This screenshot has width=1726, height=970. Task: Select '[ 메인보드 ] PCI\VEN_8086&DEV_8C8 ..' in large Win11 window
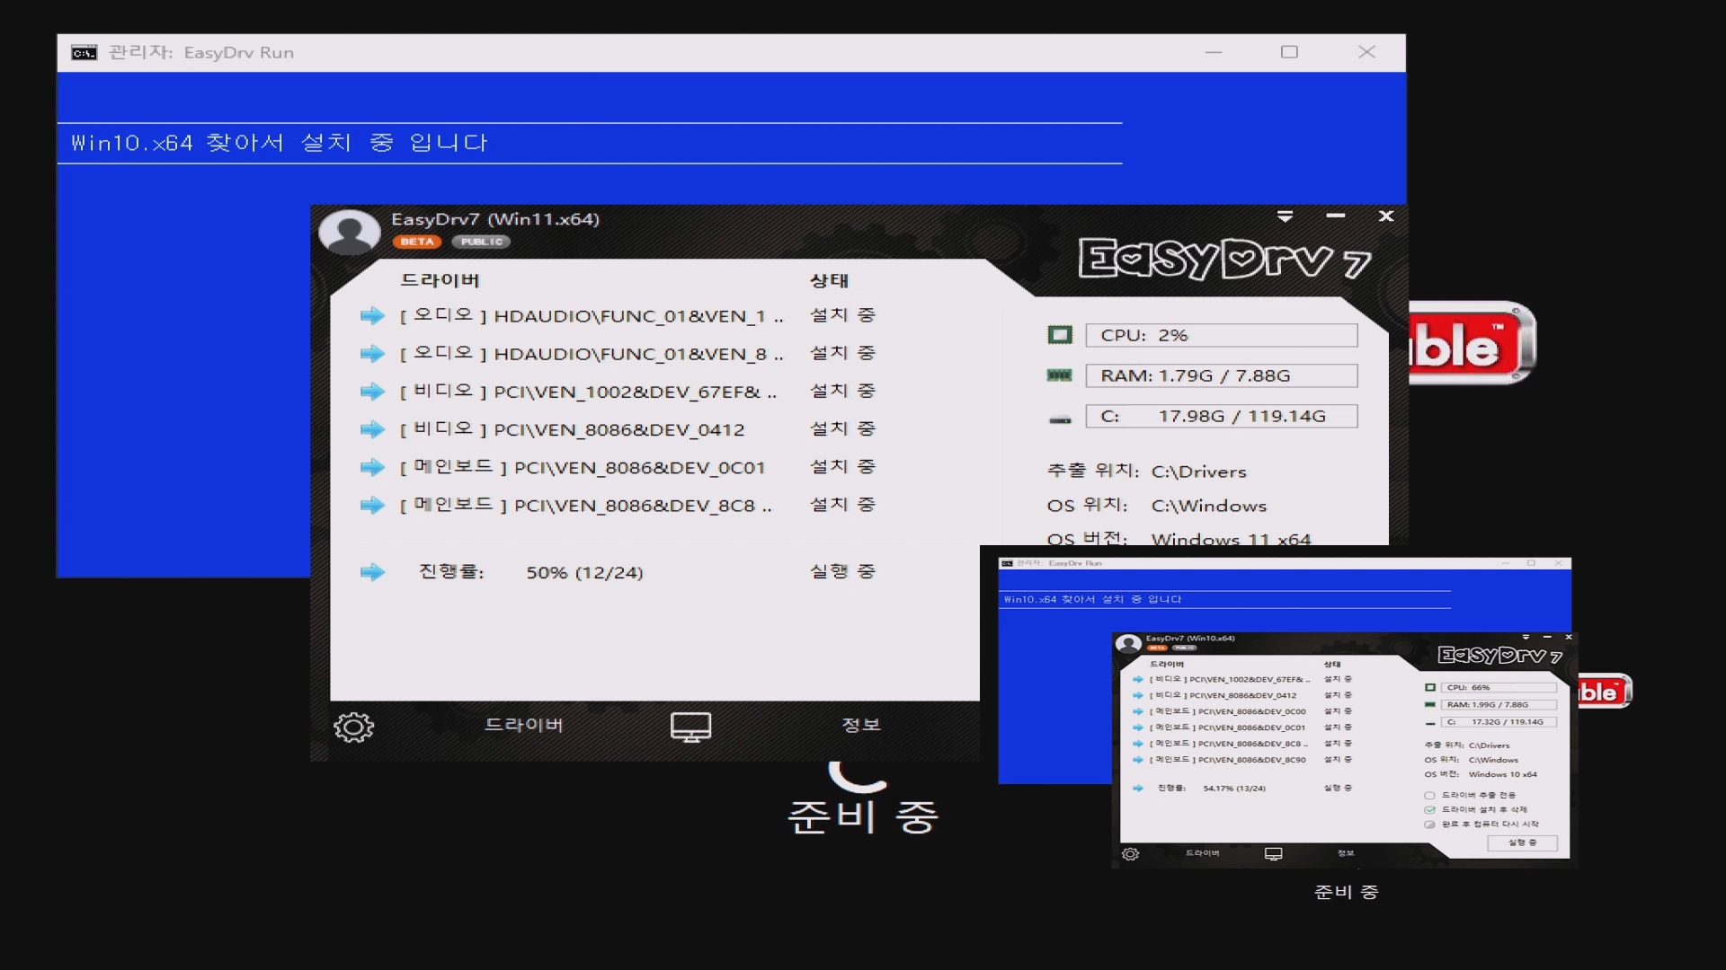(x=586, y=506)
